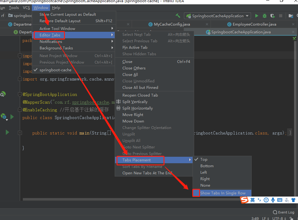Open Project Structure folder icon in the toolbar
298x220 pixels.
point(291,16)
